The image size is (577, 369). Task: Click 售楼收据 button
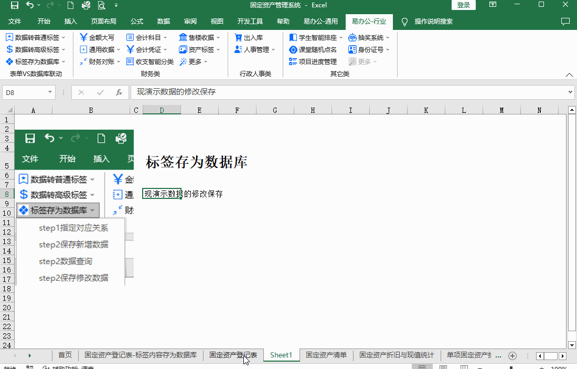(x=199, y=38)
